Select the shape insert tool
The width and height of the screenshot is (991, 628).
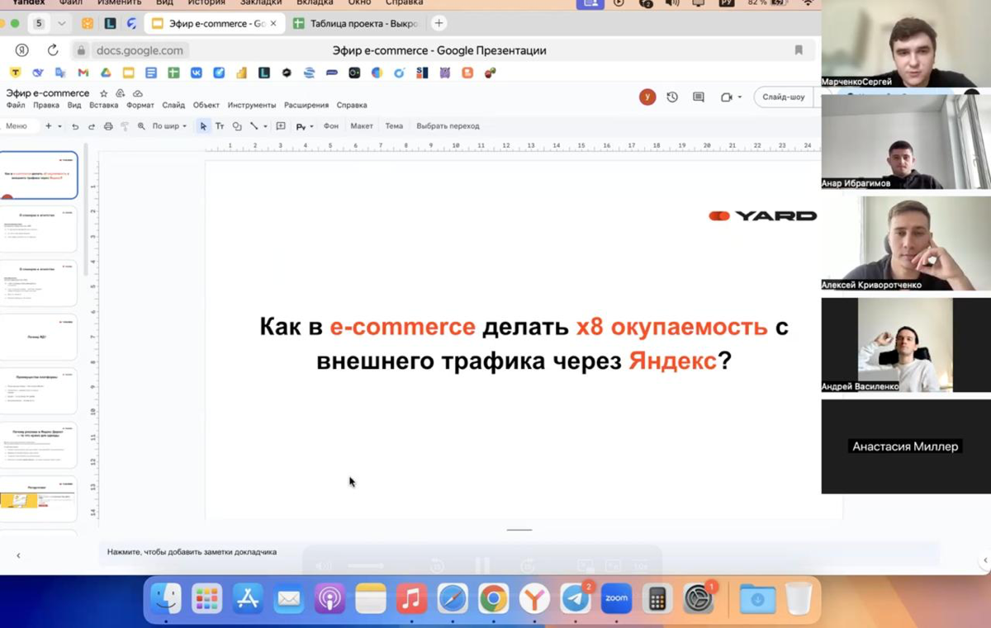pyautogui.click(x=237, y=126)
